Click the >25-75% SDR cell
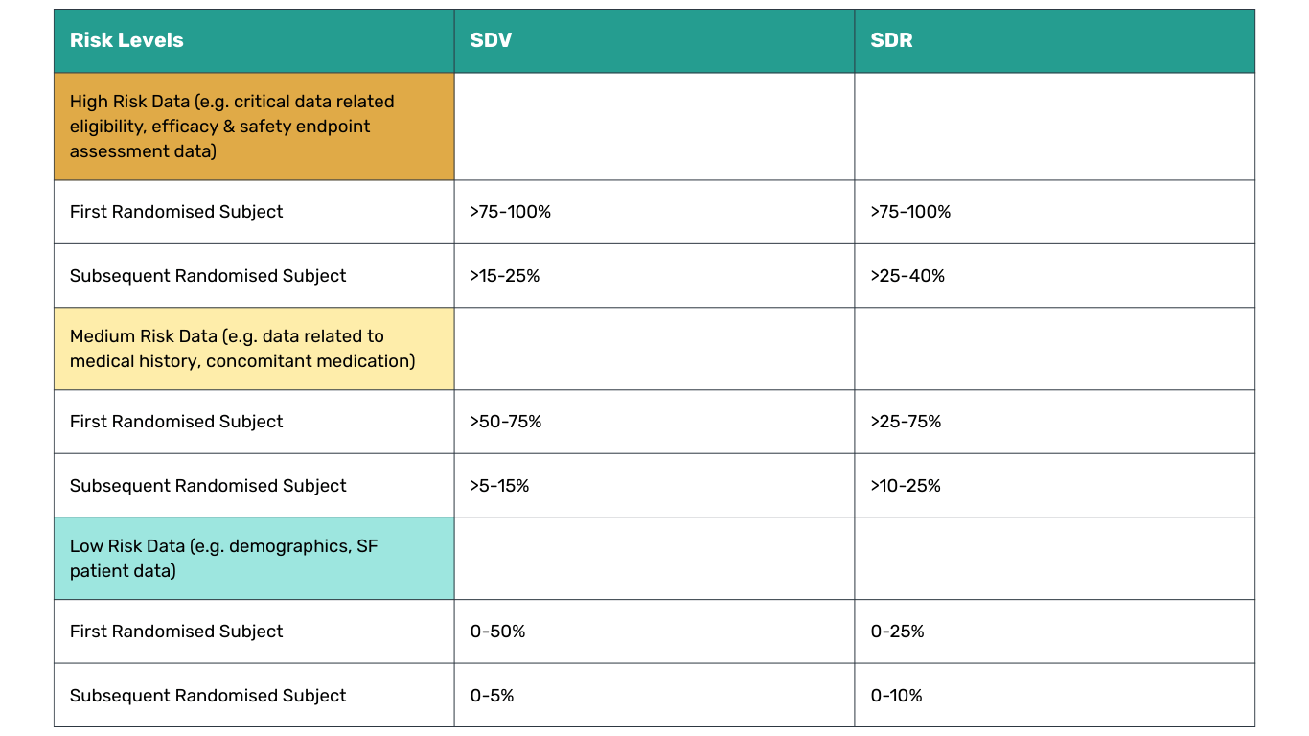This screenshot has height=736, width=1309. [906, 422]
